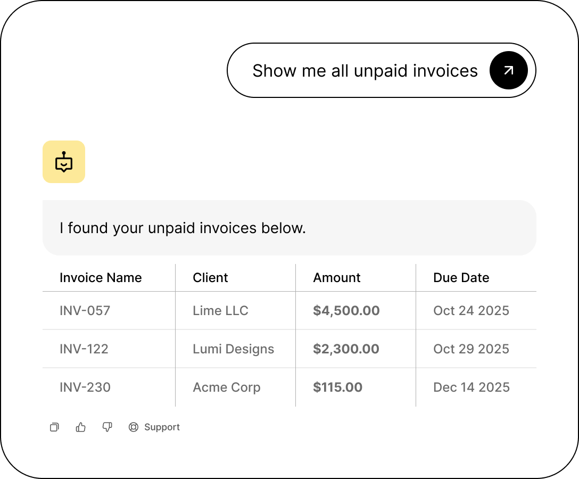The width and height of the screenshot is (579, 479).
Task: Copy the response with copy icon
Action: pyautogui.click(x=54, y=427)
